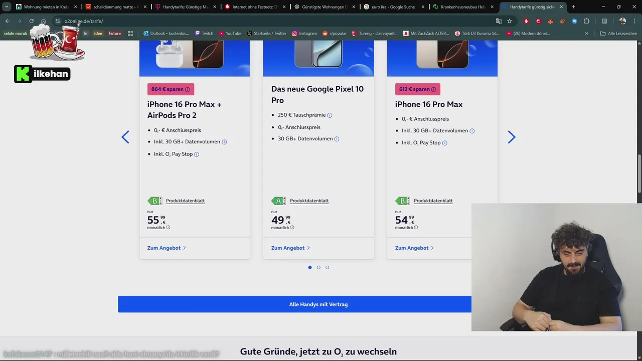Open the Extensions puzzle icon

coord(587,21)
